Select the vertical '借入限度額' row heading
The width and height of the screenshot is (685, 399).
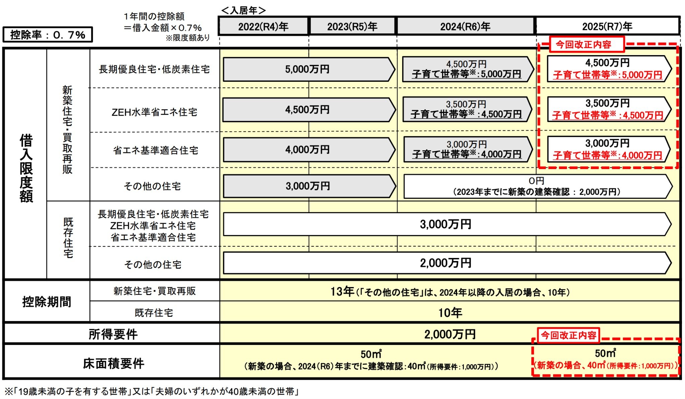[26, 168]
